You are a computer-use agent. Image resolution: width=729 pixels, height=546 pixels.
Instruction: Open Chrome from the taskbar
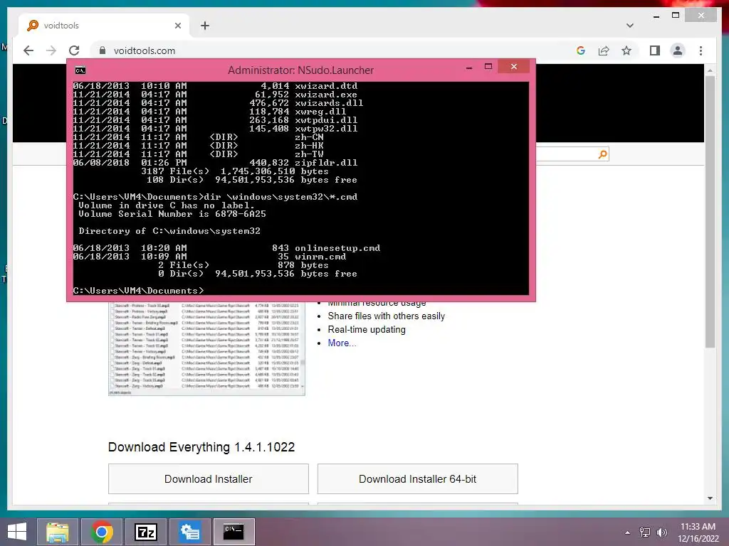tap(101, 532)
